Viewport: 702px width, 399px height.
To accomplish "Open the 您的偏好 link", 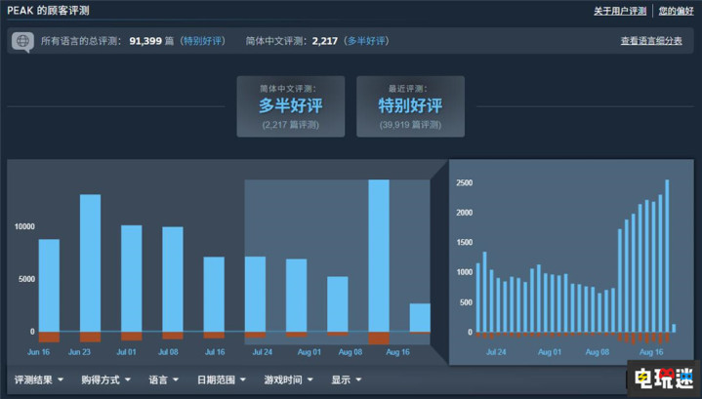I will point(676,11).
